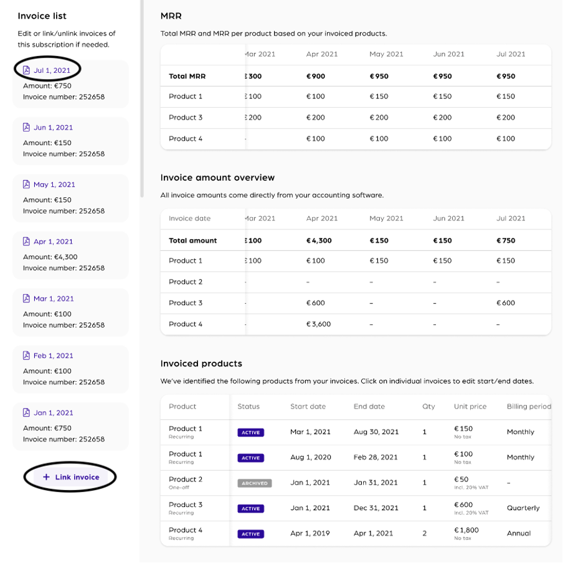Click Product 2 One-off in invoiced products
The height and width of the screenshot is (563, 563).
(185, 483)
